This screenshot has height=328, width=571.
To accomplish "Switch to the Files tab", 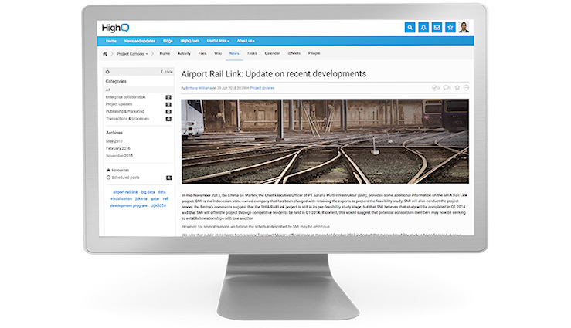I will tap(202, 53).
